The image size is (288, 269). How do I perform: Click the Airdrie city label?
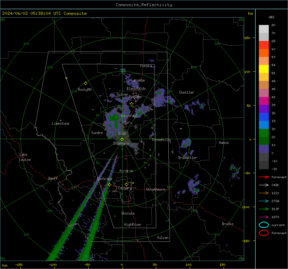pyautogui.click(x=126, y=171)
